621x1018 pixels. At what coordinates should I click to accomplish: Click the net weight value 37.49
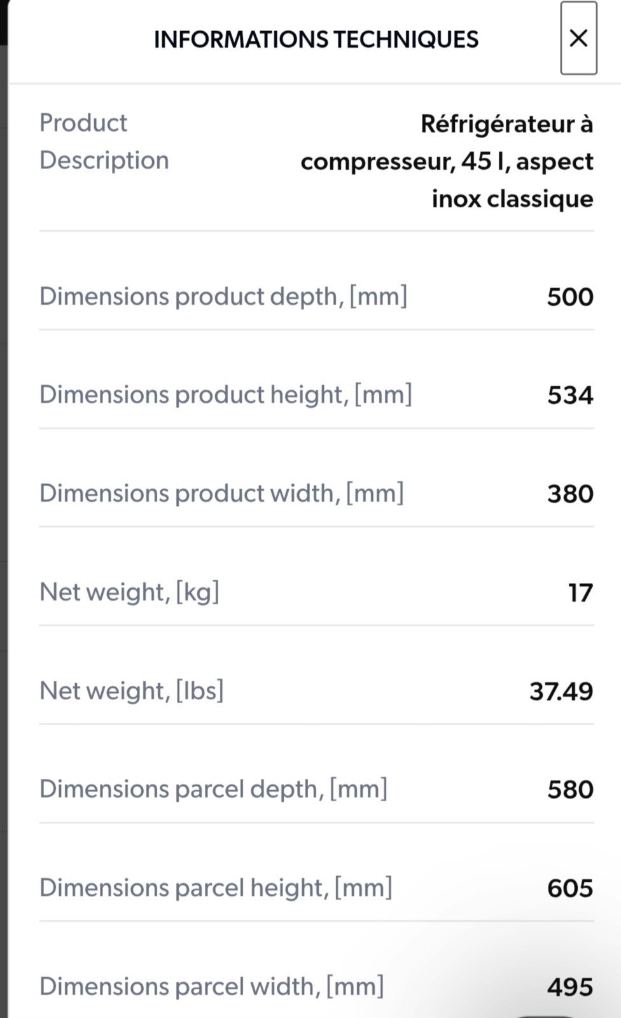click(x=561, y=691)
